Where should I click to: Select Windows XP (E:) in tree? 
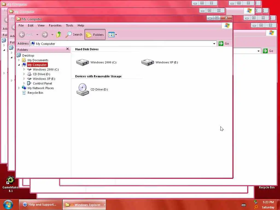[44, 78]
